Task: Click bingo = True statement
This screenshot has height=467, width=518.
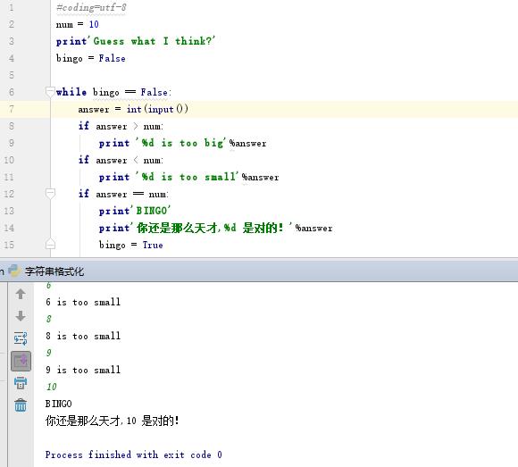Action: (130, 245)
